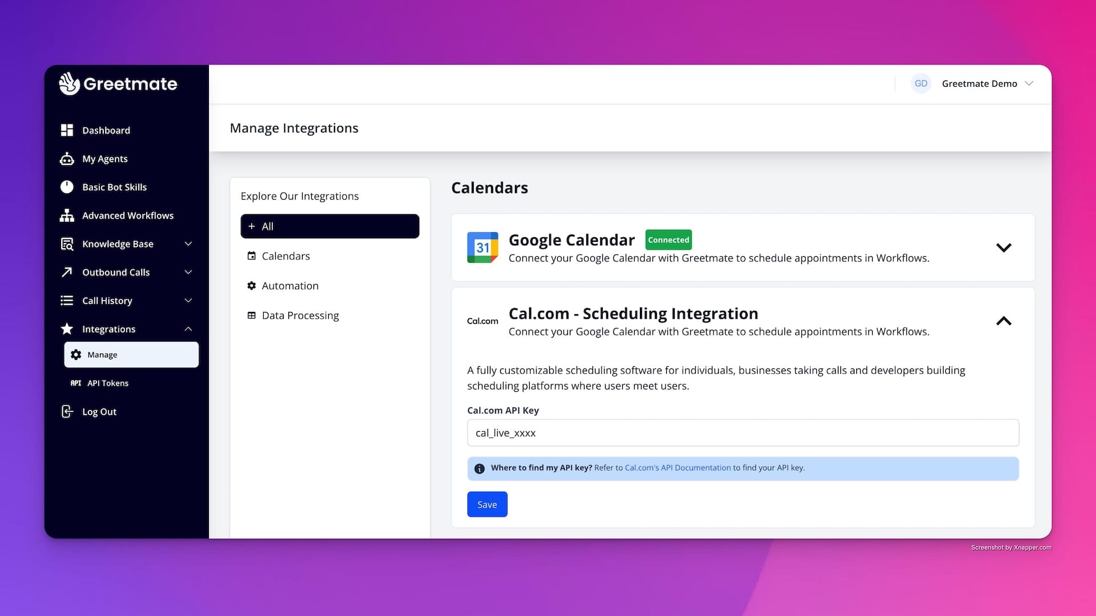Focus the Cal.com API Key field
Viewport: 1096px width, 616px height.
(742, 433)
